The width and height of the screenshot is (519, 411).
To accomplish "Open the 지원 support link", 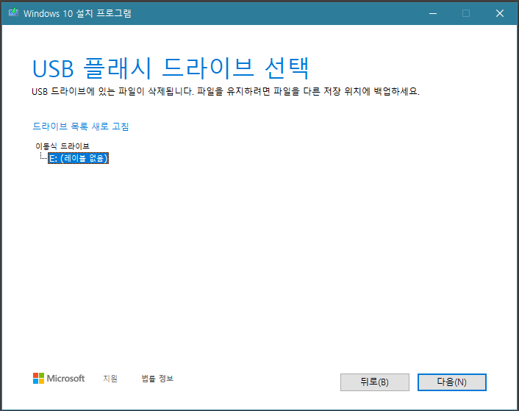I will 110,378.
